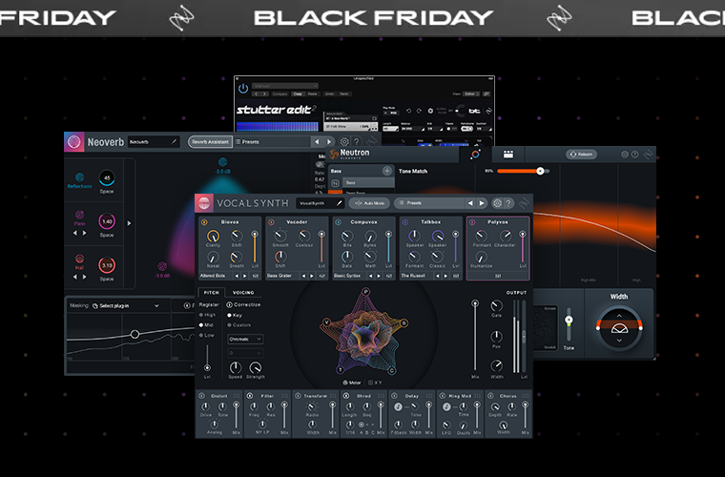Toggle Biovox module power
725x477 pixels.
coord(204,222)
